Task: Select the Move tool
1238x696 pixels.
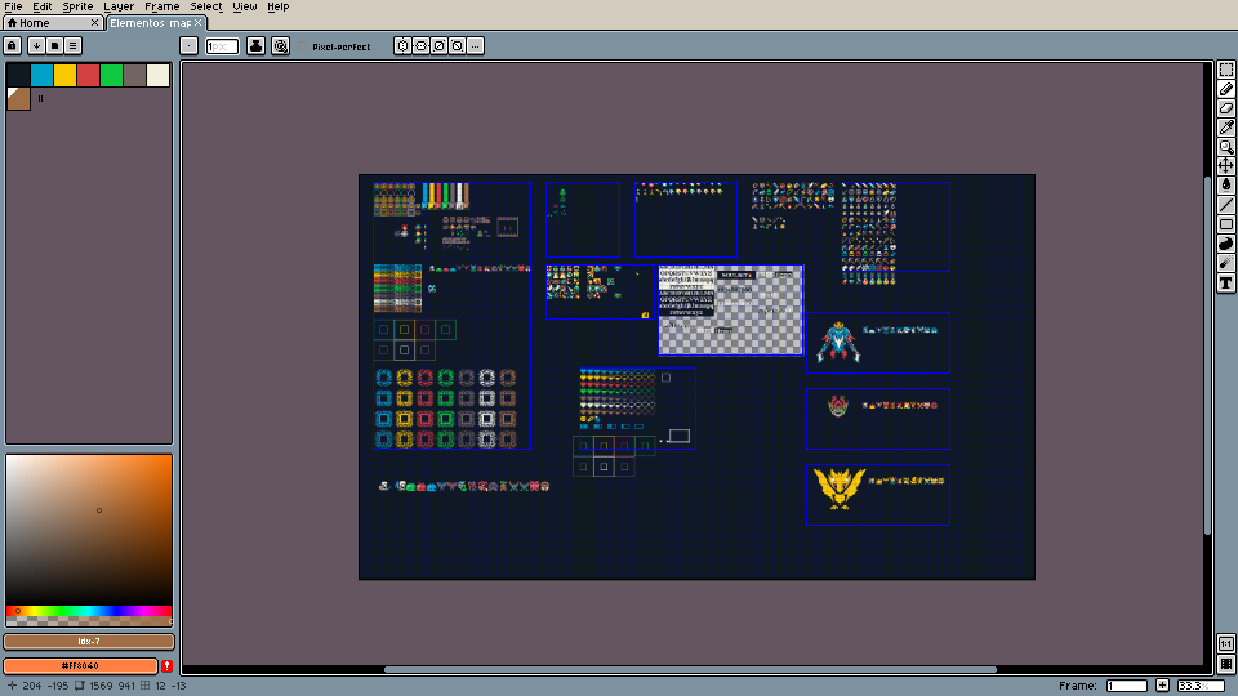Action: (1226, 166)
